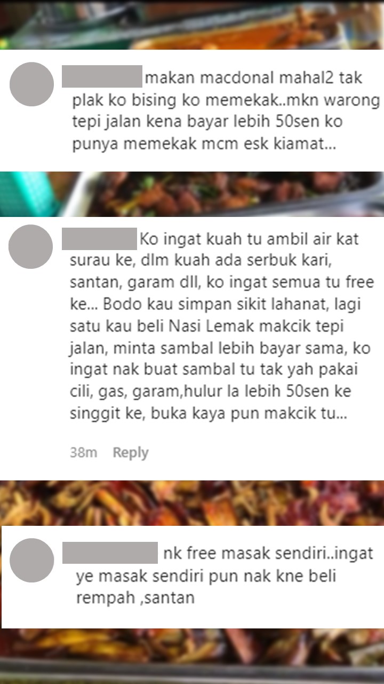Click the 38m timestamp
The height and width of the screenshot is (684, 384).
[84, 453]
